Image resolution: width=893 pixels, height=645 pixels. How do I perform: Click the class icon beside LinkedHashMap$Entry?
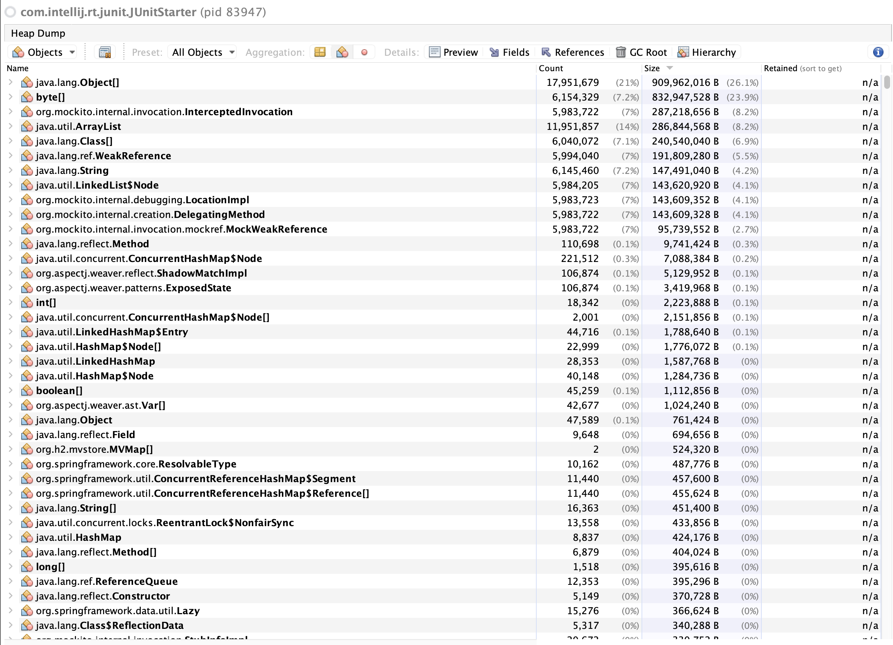[x=27, y=332]
